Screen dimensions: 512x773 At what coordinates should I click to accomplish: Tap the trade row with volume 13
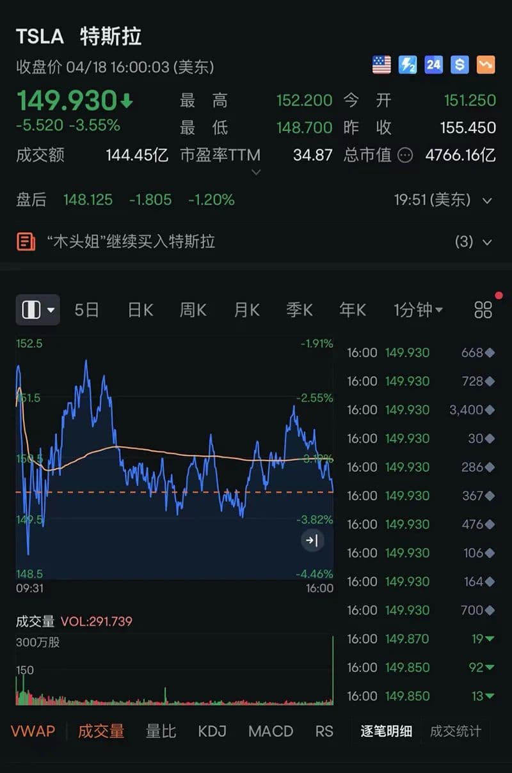coord(421,696)
